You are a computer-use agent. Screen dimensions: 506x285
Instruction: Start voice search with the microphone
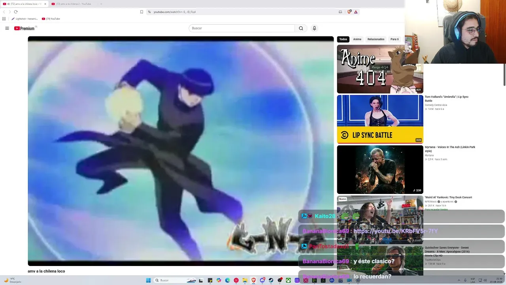(x=314, y=28)
